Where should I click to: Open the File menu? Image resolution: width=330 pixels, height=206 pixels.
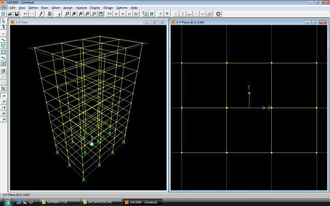pos(4,8)
